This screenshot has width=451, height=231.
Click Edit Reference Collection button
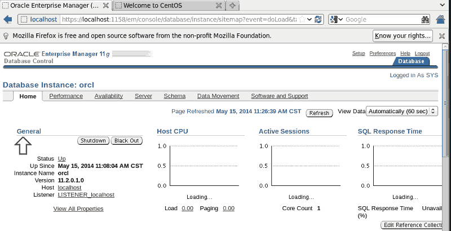412,225
